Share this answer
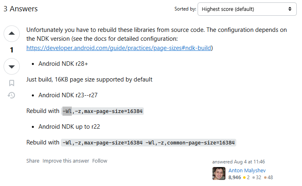 pyautogui.click(x=33, y=161)
